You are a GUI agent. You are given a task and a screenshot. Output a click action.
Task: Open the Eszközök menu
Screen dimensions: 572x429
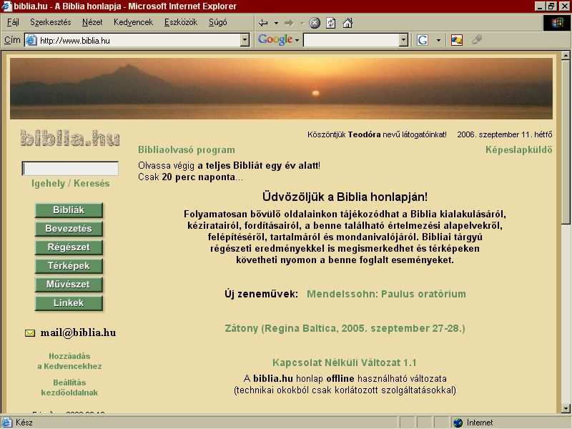coord(181,22)
